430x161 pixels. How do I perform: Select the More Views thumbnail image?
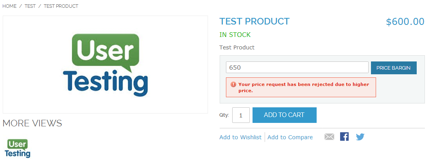point(18,149)
